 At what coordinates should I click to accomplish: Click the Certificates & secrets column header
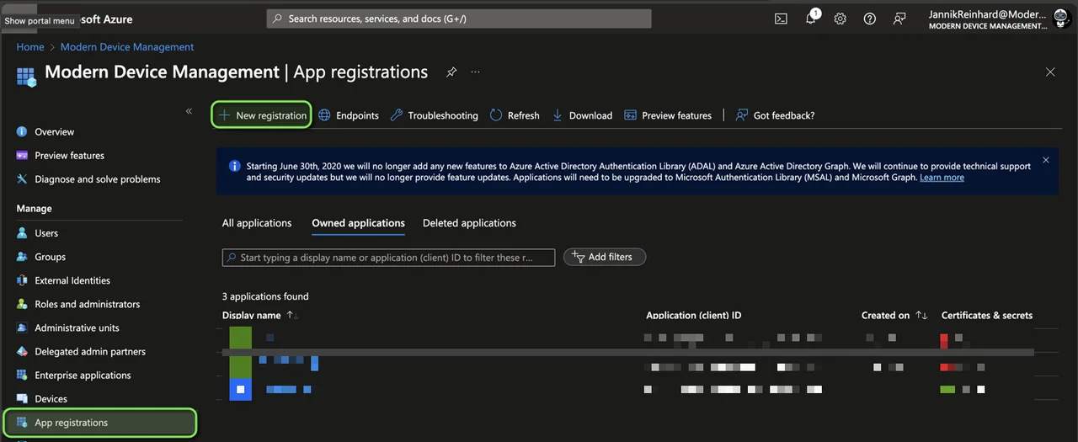click(987, 316)
